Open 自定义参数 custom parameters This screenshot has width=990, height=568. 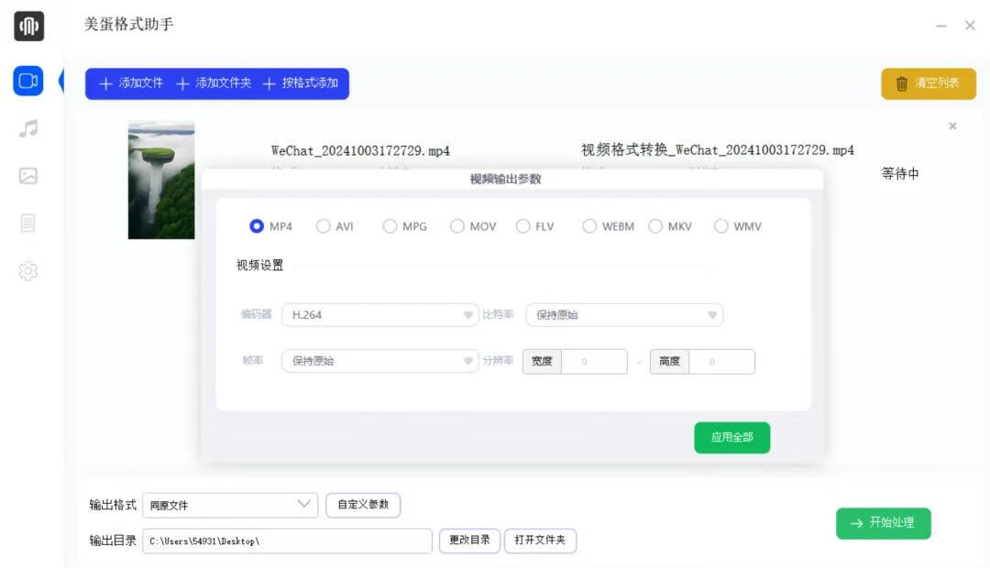(x=363, y=505)
